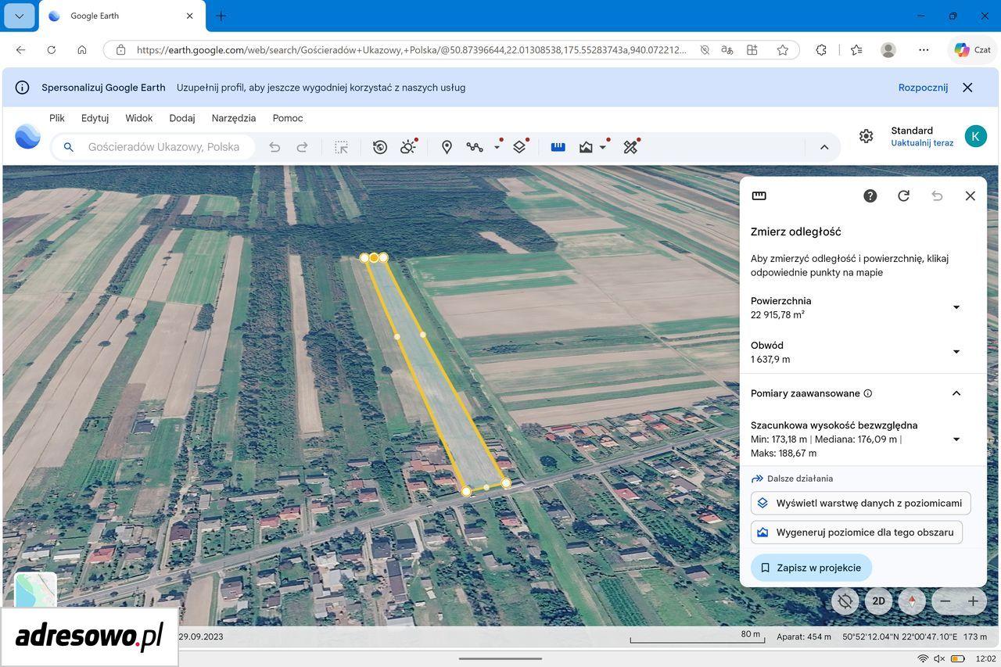
Task: Zoom out with the minus button
Action: (x=945, y=601)
